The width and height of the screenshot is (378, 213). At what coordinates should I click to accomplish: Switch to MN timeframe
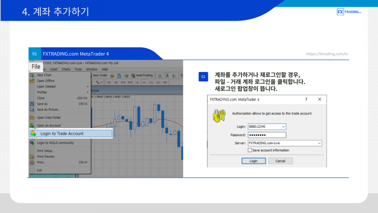coord(165,82)
